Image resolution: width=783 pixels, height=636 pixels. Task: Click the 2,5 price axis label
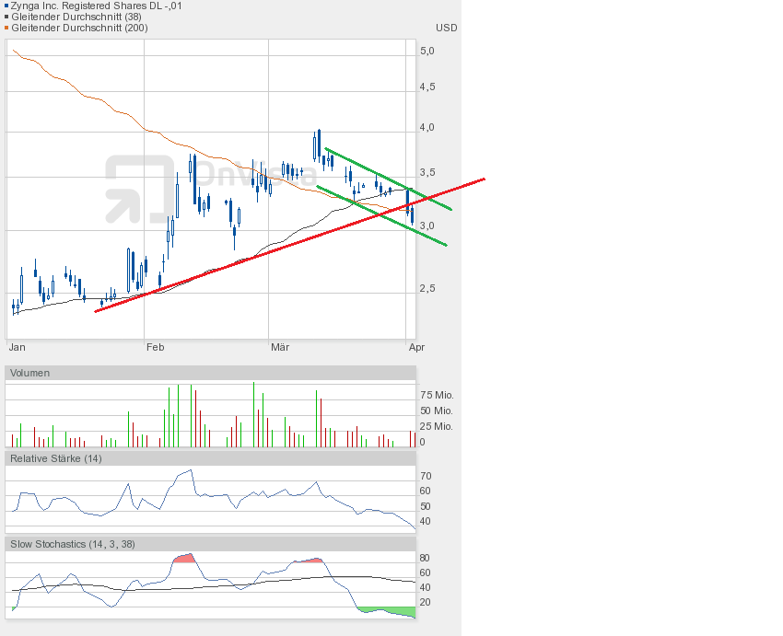(427, 288)
